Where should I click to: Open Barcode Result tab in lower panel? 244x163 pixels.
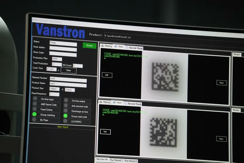[x=133, y=104]
